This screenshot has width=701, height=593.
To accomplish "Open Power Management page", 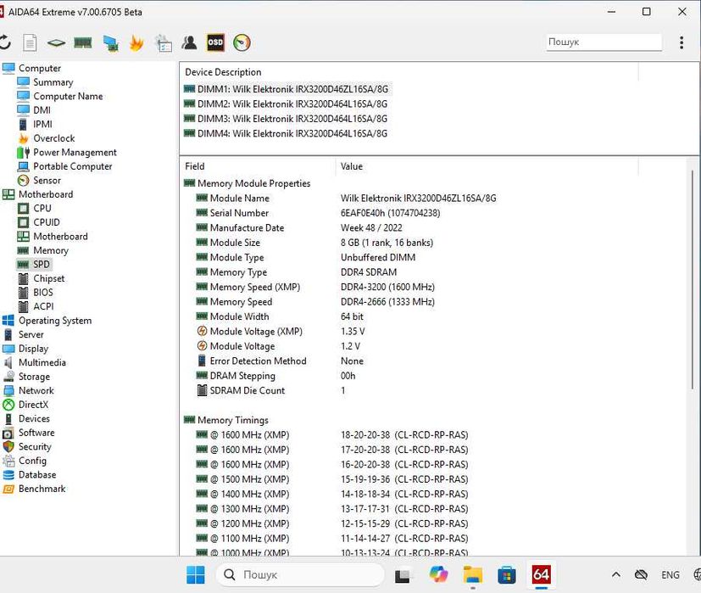I will (x=75, y=152).
